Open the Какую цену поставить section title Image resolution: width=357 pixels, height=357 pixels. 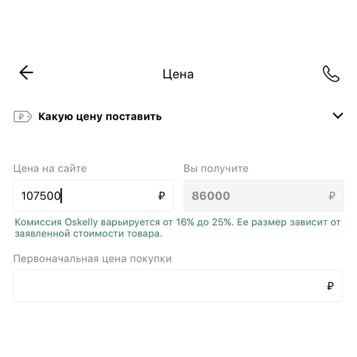pos(100,116)
